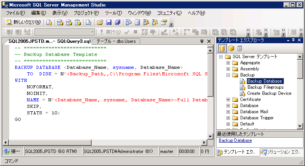Image resolution: width=305 pixels, height=166 pixels.
Task: Switch to the SQLQuery3.sql tab
Action: (x=49, y=41)
